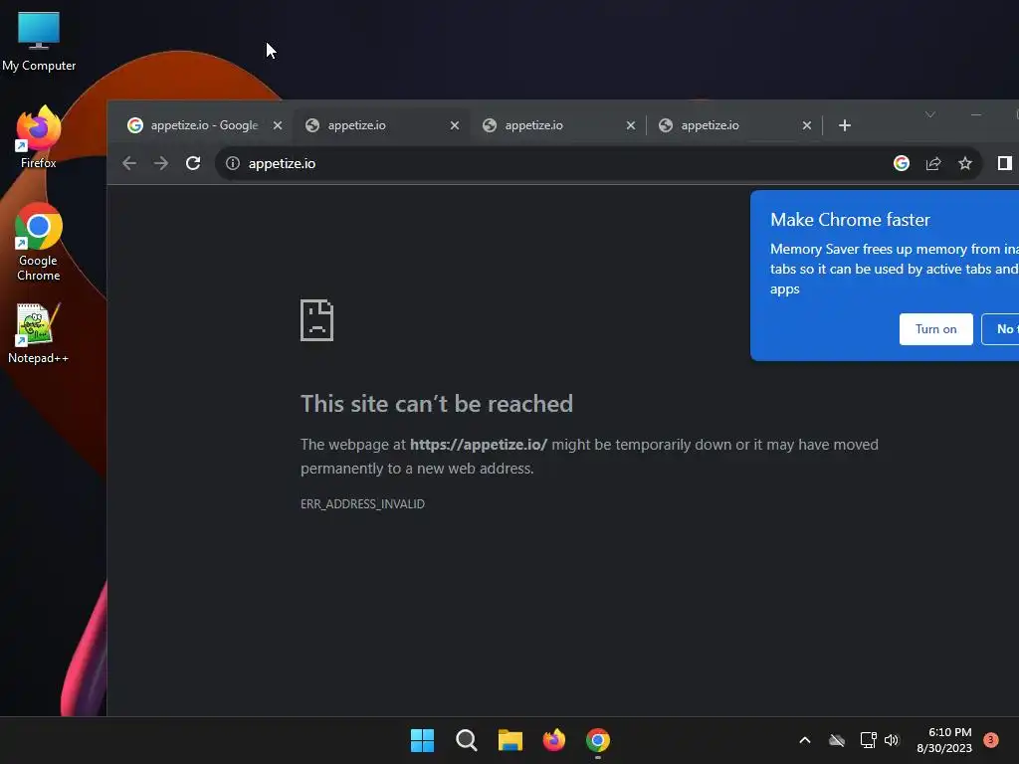
Task: Go forward with browser forward arrow
Action: coord(160,163)
